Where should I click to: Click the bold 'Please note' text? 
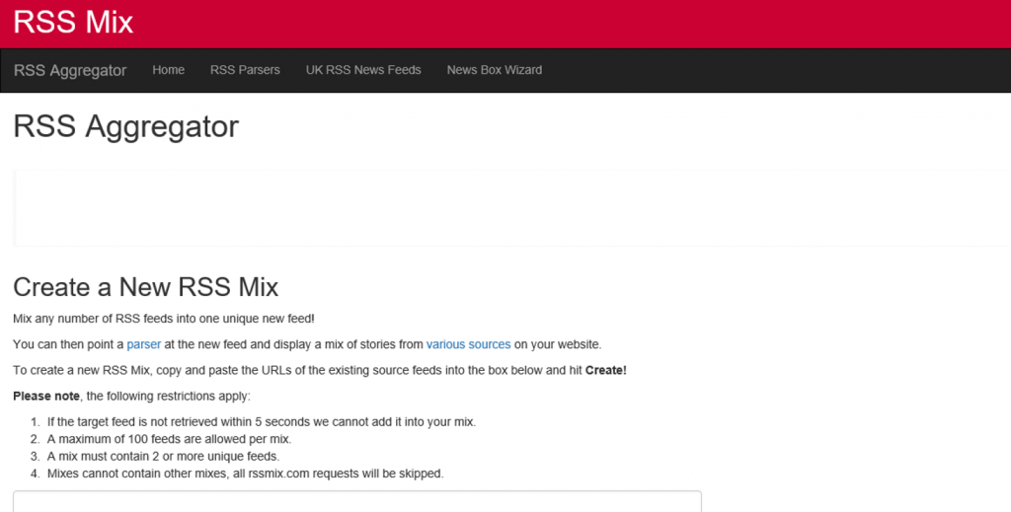click(46, 396)
